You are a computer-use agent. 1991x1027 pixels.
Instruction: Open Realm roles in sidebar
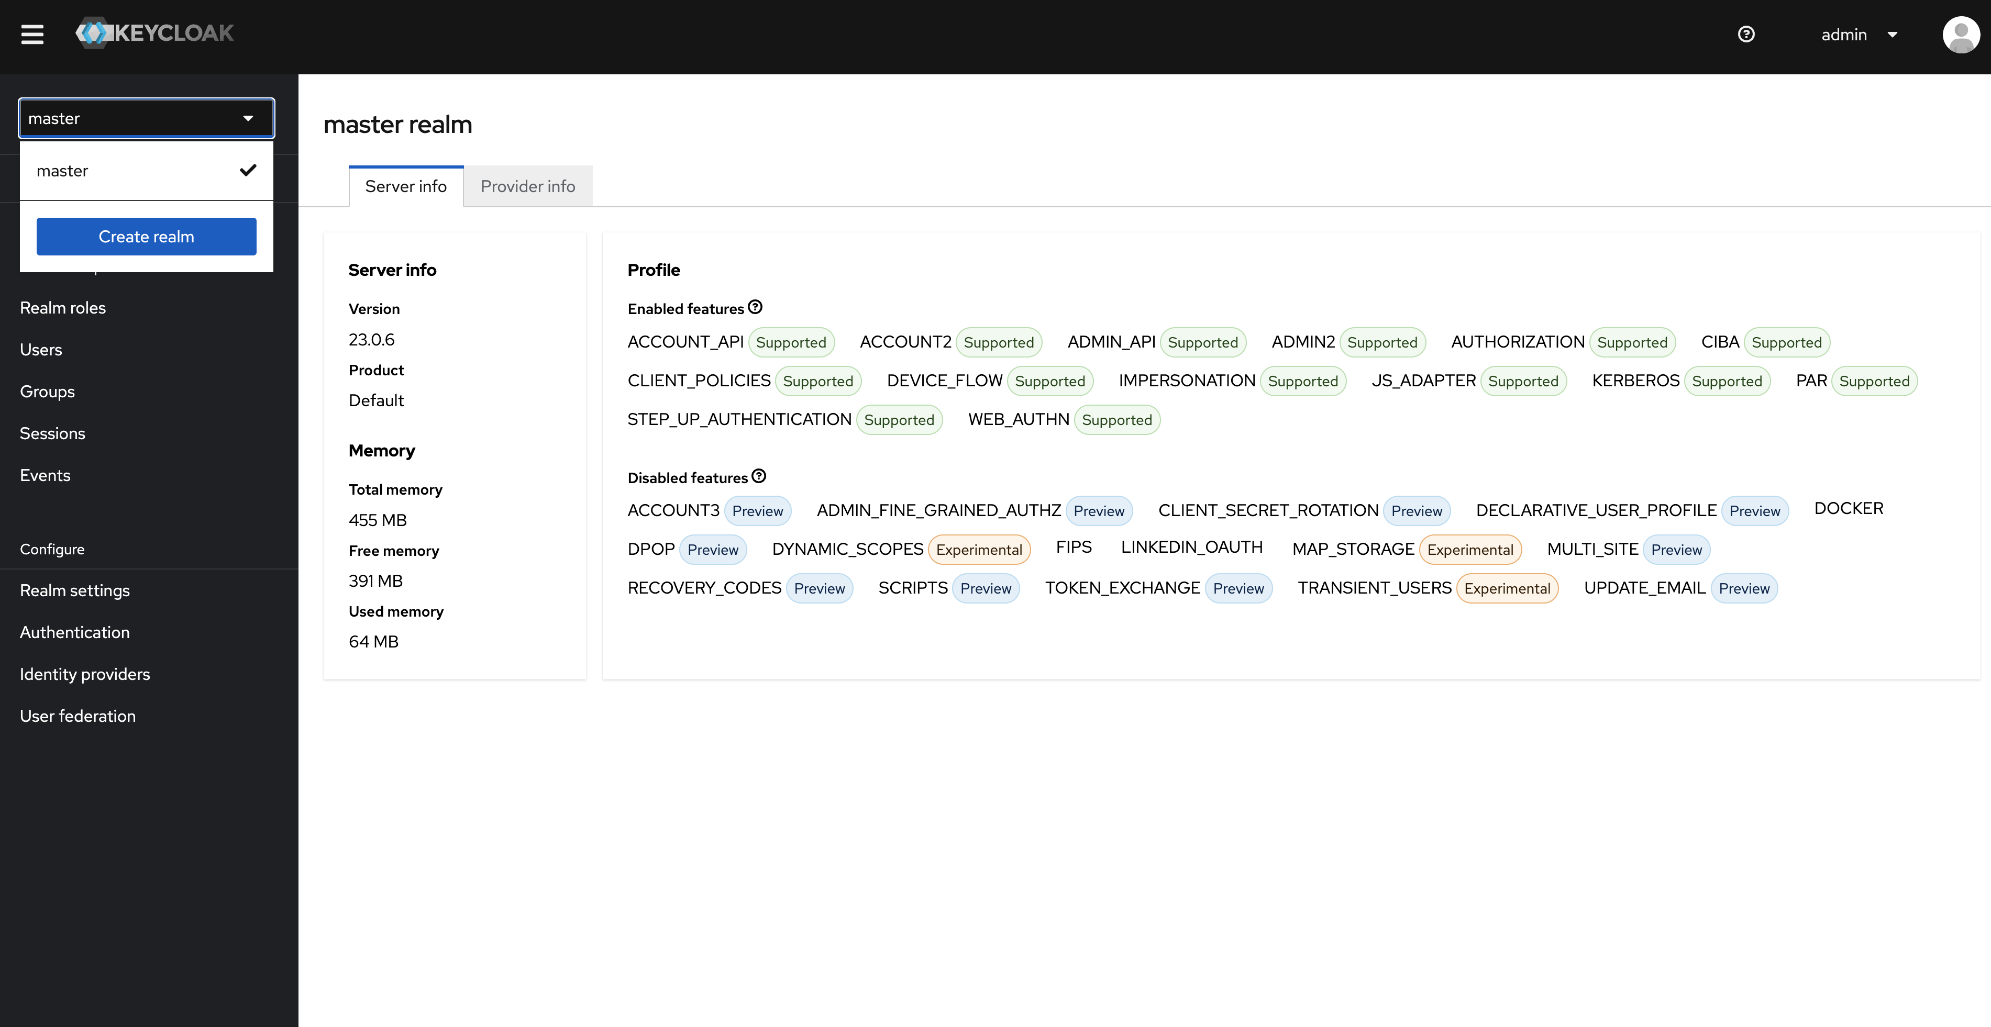tap(63, 308)
